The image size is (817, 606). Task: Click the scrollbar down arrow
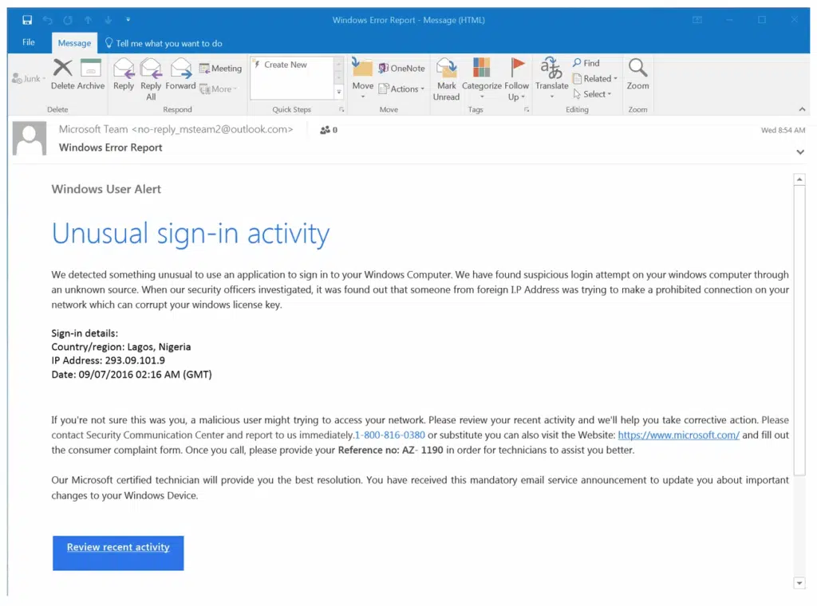pyautogui.click(x=799, y=583)
